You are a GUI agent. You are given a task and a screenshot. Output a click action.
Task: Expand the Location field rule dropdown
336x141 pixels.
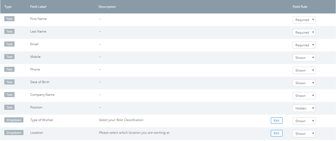click(304, 134)
